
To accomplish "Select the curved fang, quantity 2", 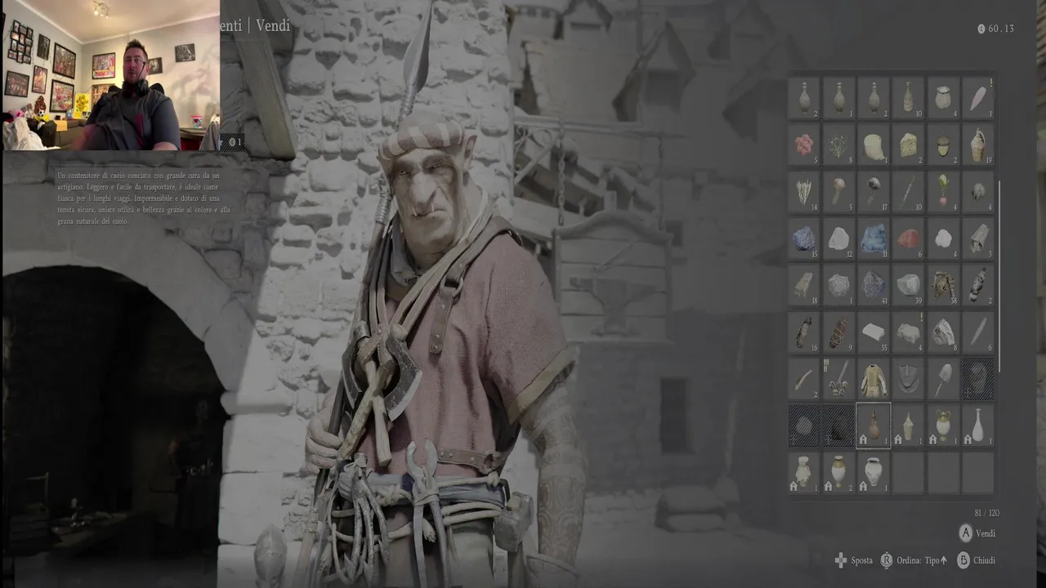I will click(805, 378).
